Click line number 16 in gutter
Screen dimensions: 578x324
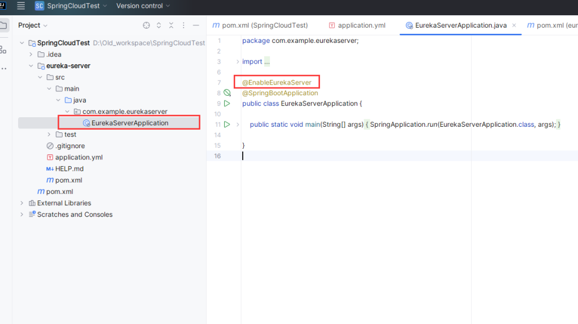point(217,156)
